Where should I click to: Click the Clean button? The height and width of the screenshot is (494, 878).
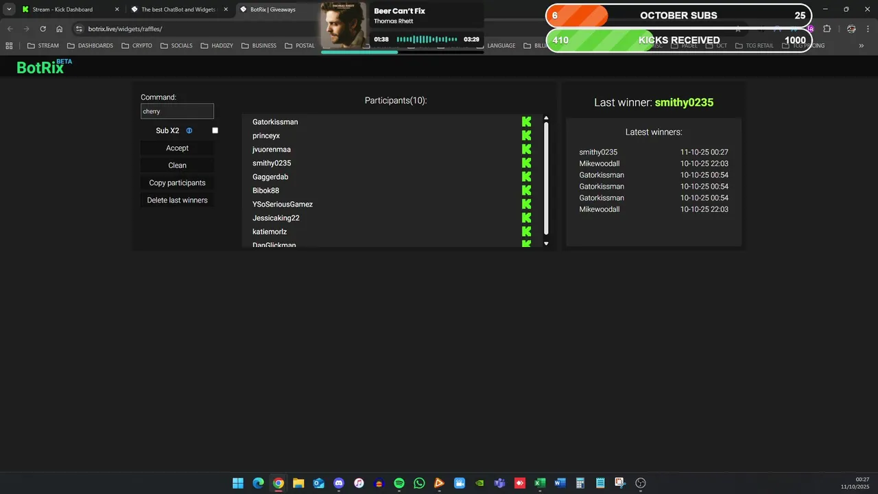pos(177,165)
